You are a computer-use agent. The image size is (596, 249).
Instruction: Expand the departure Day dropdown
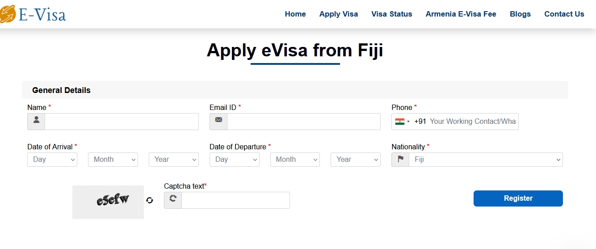coord(235,160)
